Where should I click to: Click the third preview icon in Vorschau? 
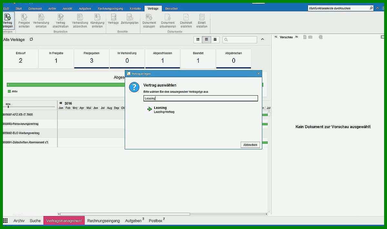pos(321,37)
